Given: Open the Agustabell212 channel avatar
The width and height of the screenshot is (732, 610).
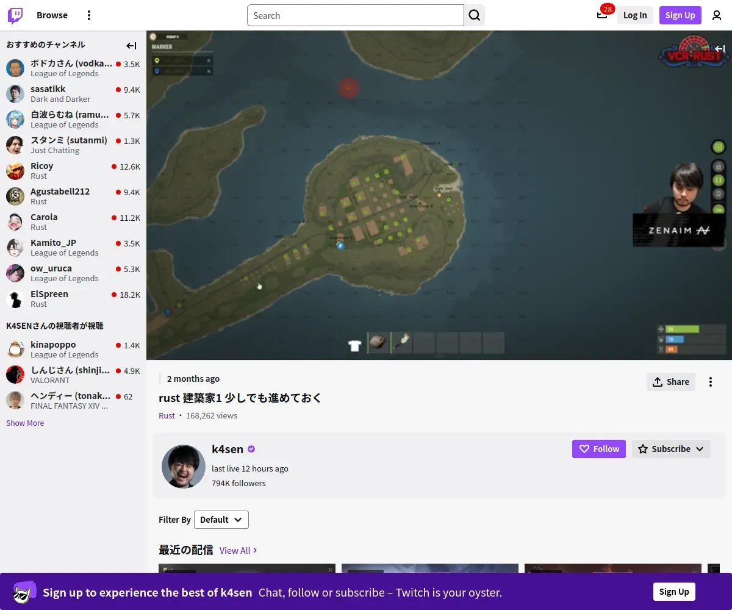Looking at the screenshot, I should click(15, 196).
